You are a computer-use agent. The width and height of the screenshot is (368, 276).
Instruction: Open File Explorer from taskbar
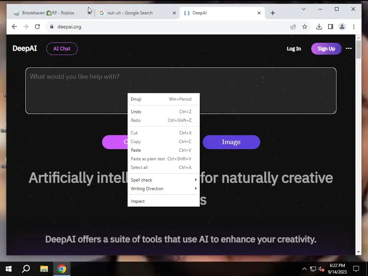click(44, 269)
